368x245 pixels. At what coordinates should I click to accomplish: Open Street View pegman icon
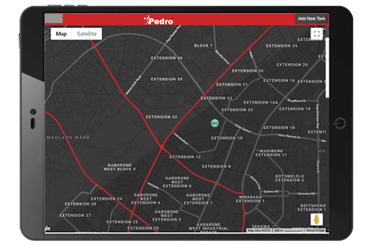(x=317, y=219)
